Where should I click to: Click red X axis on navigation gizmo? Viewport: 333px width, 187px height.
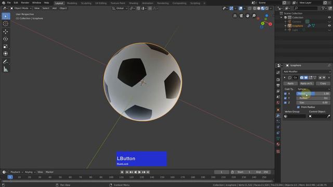[x=270, y=24]
